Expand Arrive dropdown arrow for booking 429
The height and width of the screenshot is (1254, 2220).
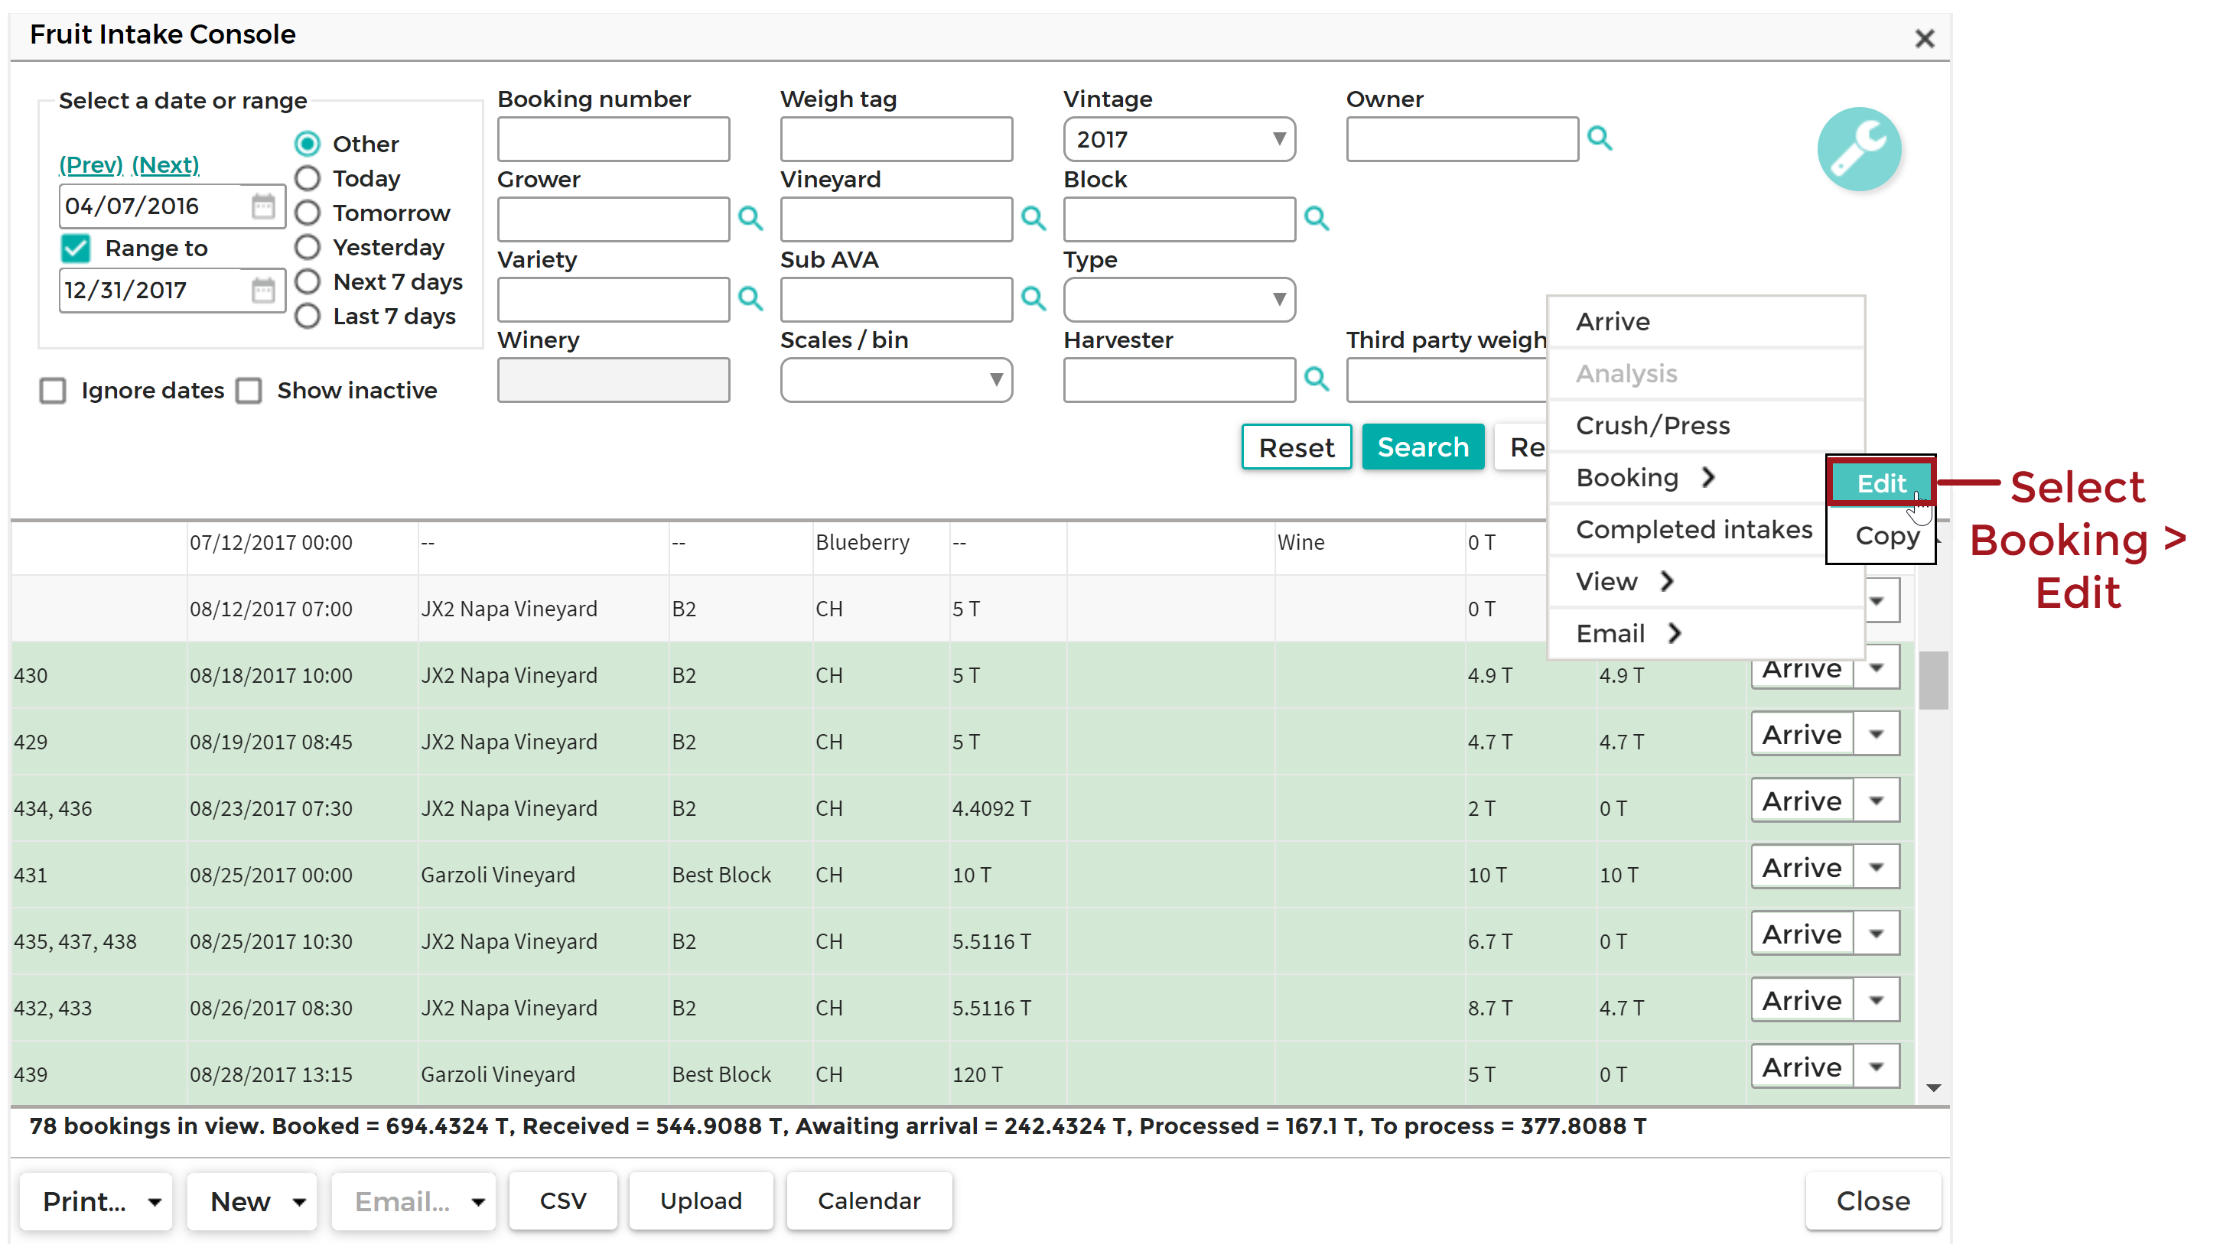tap(1877, 734)
